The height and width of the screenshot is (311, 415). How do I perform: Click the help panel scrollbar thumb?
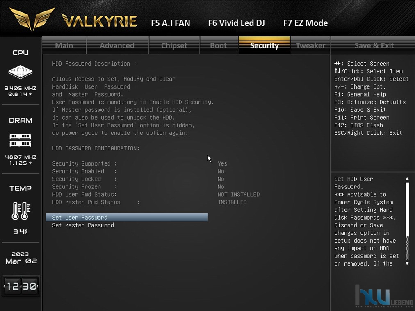pos(407,209)
